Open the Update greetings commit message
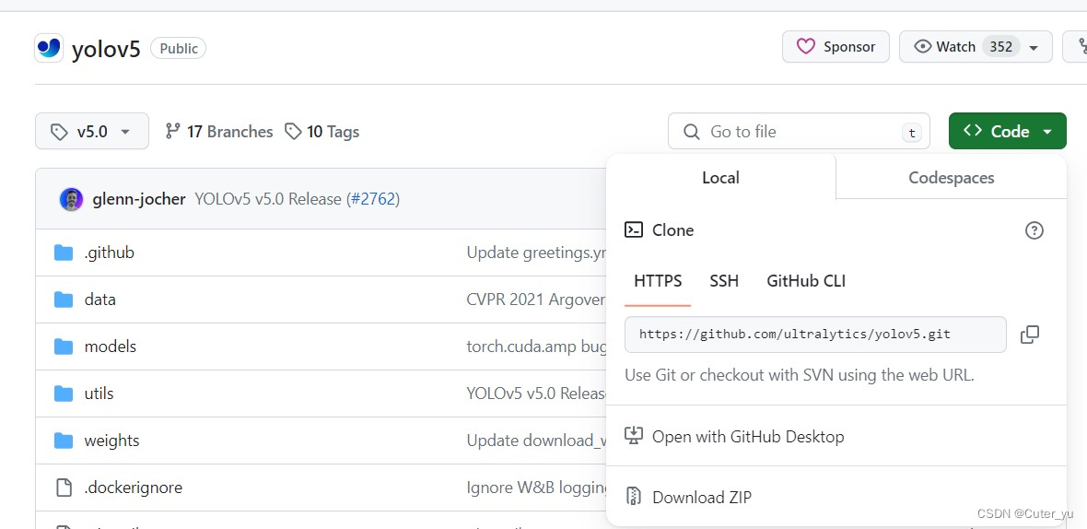This screenshot has width=1087, height=529. pos(536,253)
